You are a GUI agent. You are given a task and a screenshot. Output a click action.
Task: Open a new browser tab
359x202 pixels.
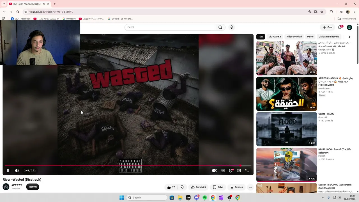[x=54, y=4]
